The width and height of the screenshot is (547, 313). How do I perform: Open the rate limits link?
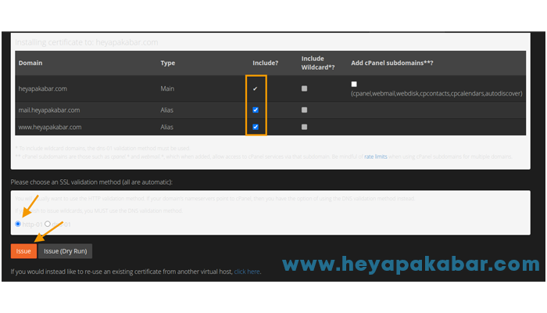coord(376,156)
